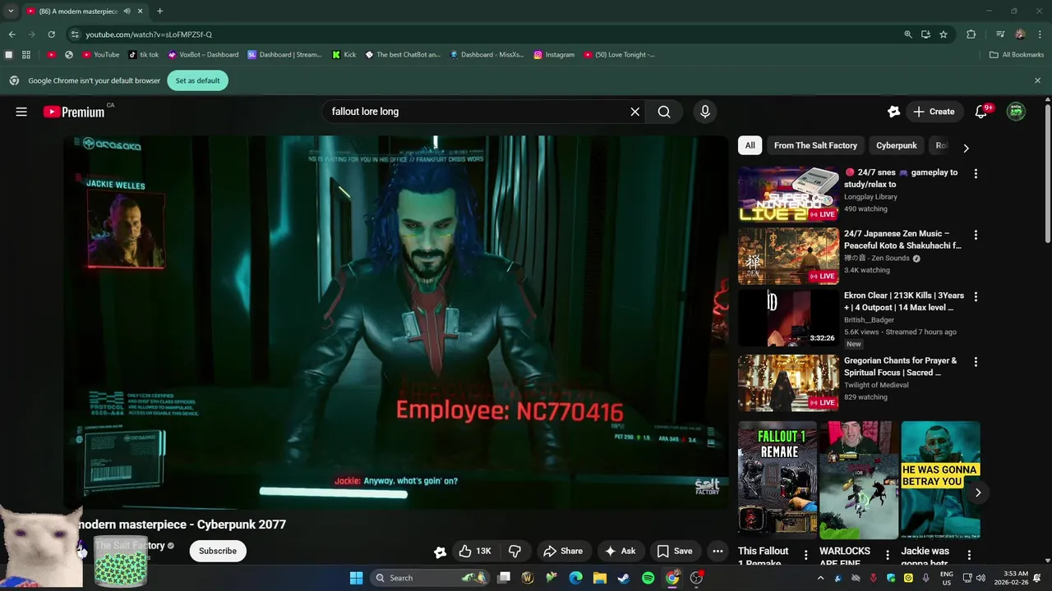Open the Ekron Clear 3:32:26 thumbnail

[x=788, y=318]
